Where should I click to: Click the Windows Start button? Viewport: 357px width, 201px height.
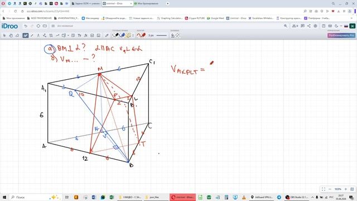4,197
